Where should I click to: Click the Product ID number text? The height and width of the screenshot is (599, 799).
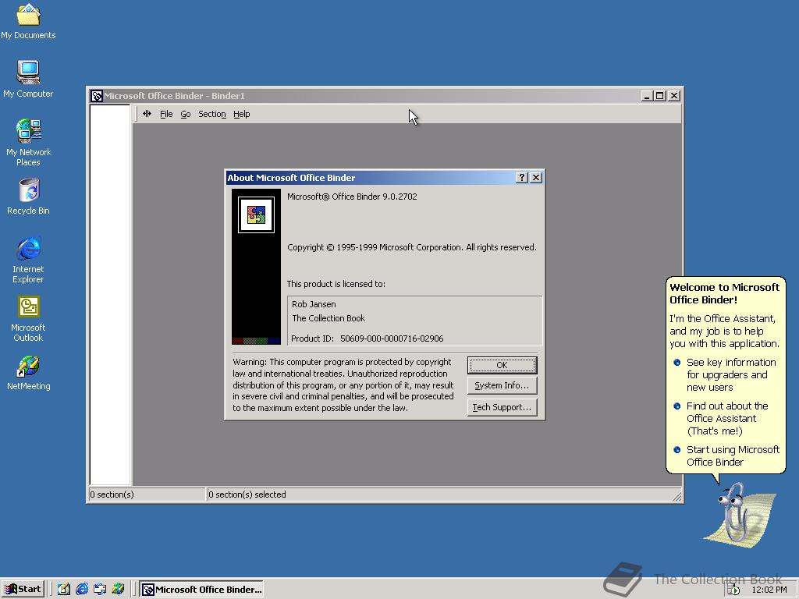[x=392, y=338]
